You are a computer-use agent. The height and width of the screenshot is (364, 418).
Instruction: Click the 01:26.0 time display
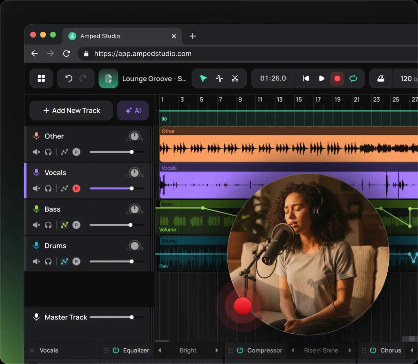(273, 78)
